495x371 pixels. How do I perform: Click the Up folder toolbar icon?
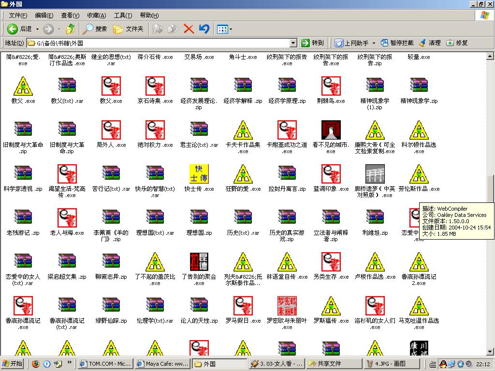click(71, 29)
